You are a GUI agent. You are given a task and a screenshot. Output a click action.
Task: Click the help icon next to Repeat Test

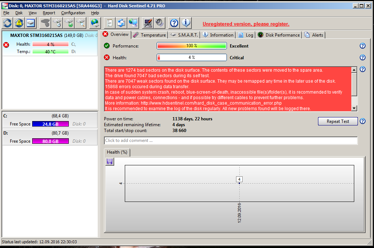tap(363, 121)
